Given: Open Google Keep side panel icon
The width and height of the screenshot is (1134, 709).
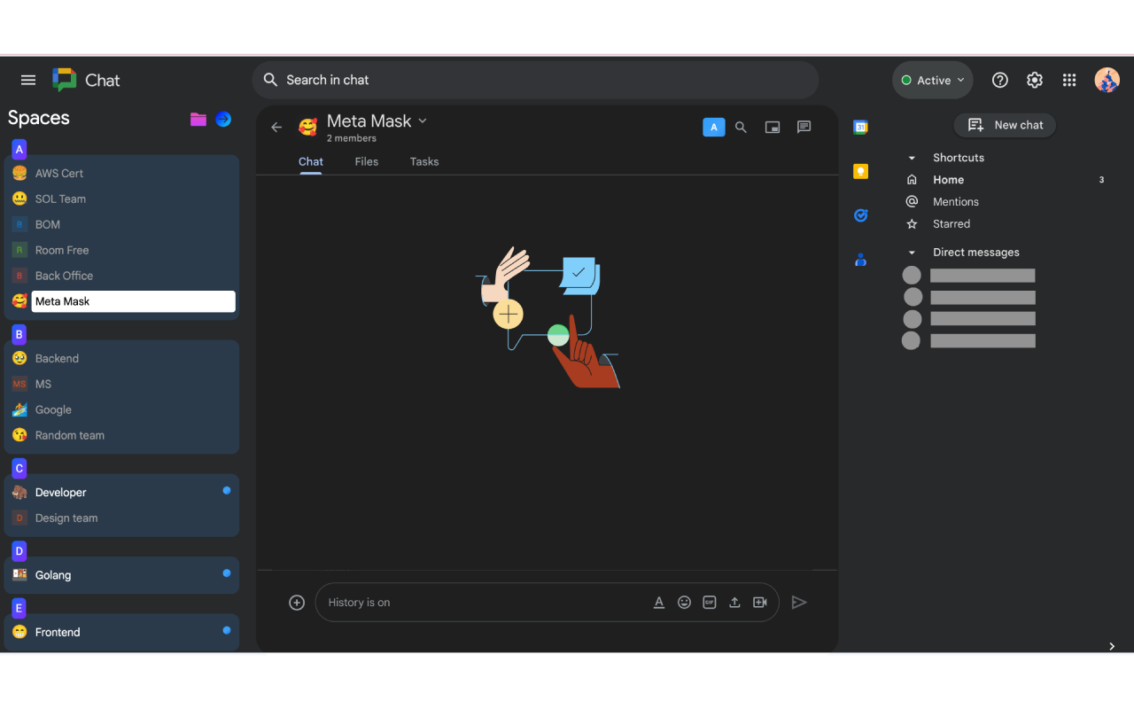Looking at the screenshot, I should [x=860, y=171].
